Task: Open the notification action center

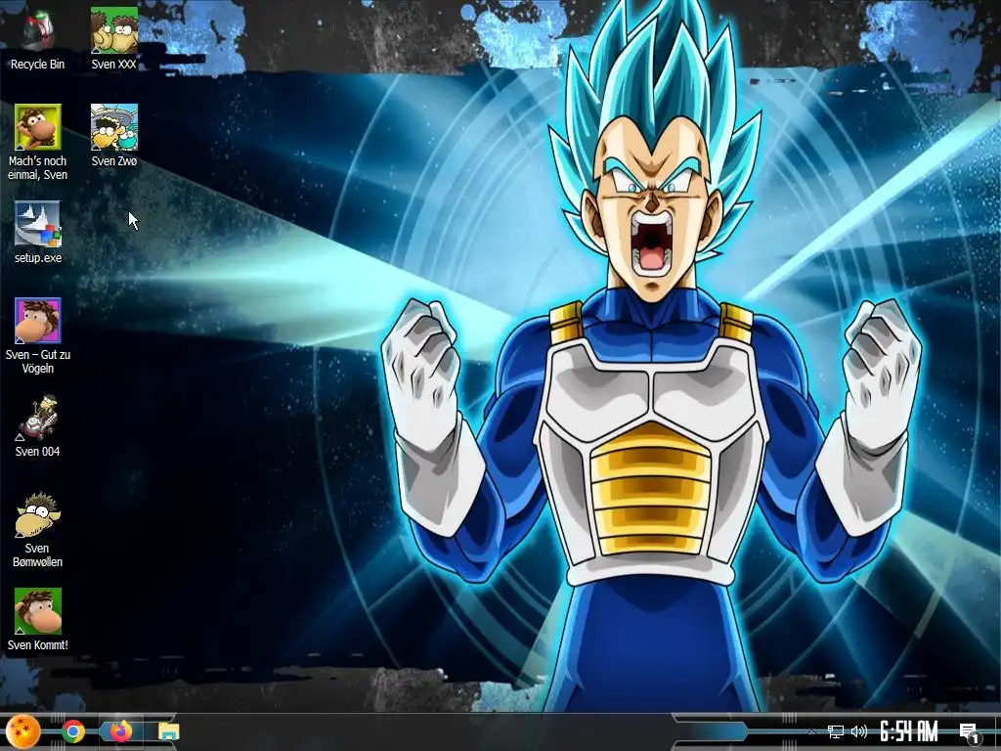Action: point(969,731)
